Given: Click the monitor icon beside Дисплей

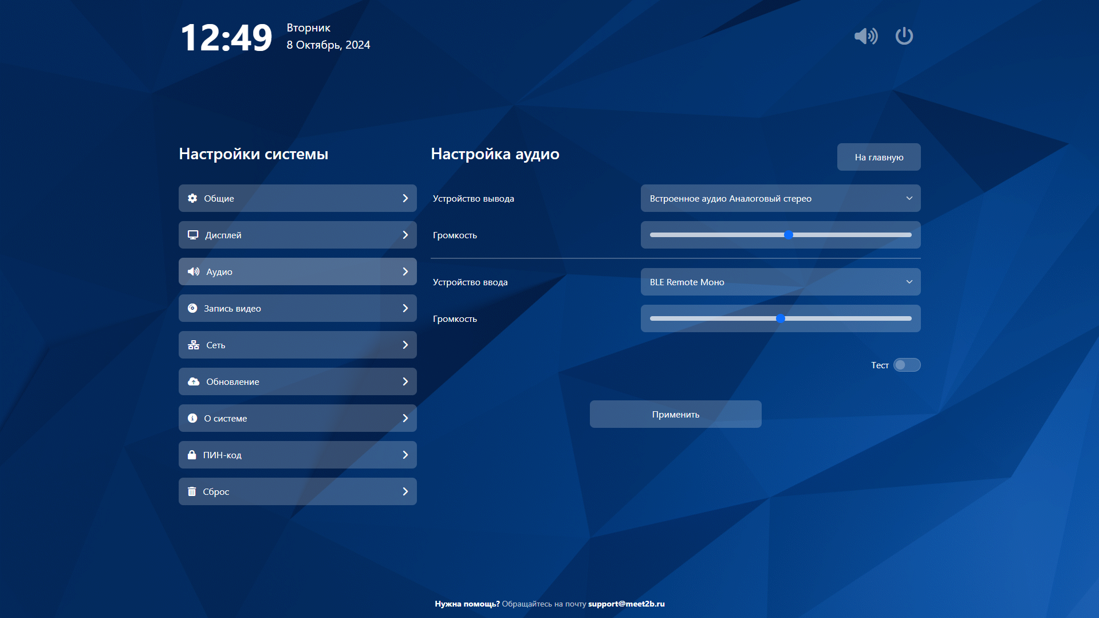Looking at the screenshot, I should coord(193,235).
